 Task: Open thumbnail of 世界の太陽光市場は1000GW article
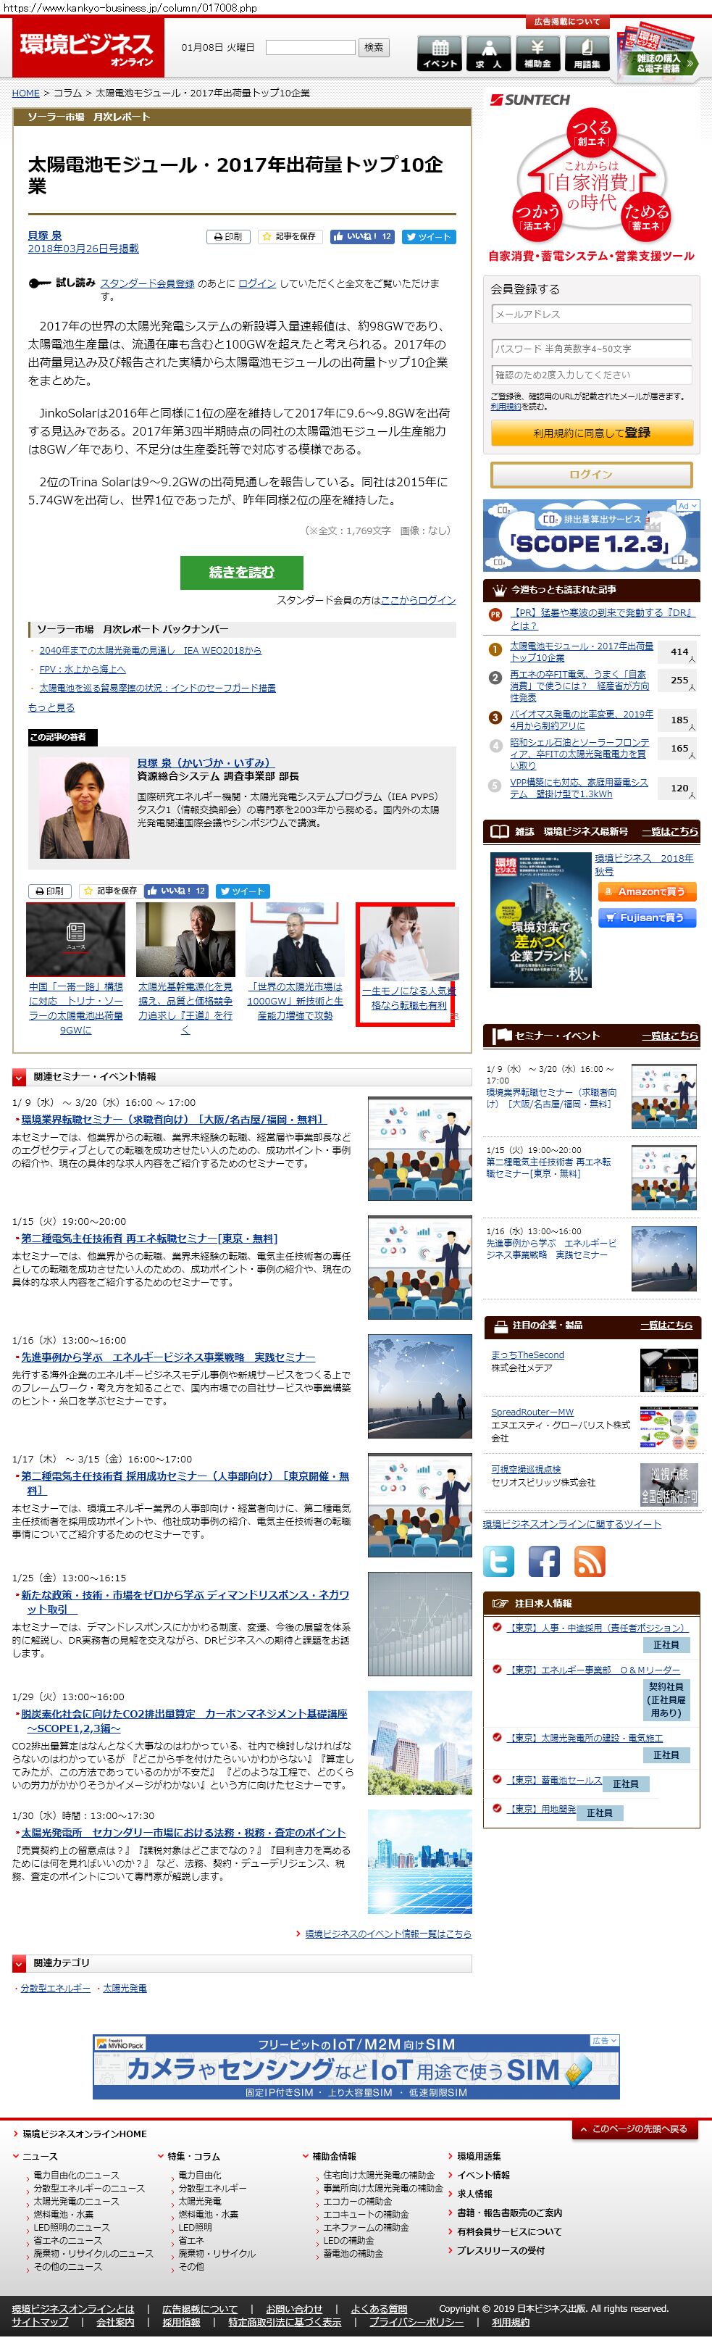pyautogui.click(x=295, y=939)
